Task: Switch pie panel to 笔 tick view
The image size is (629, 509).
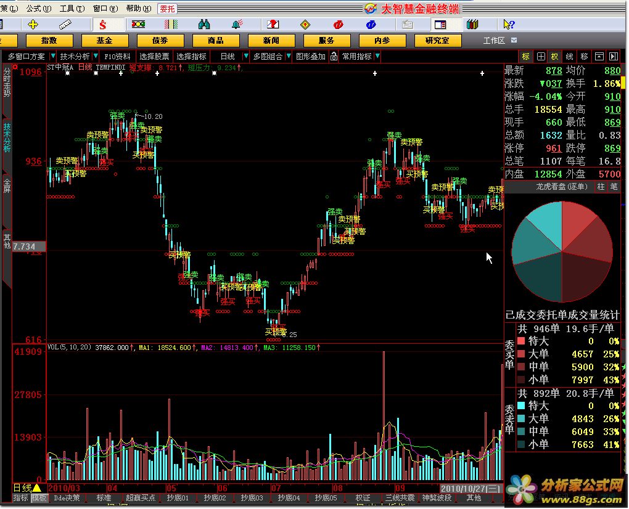Action: click(614, 186)
